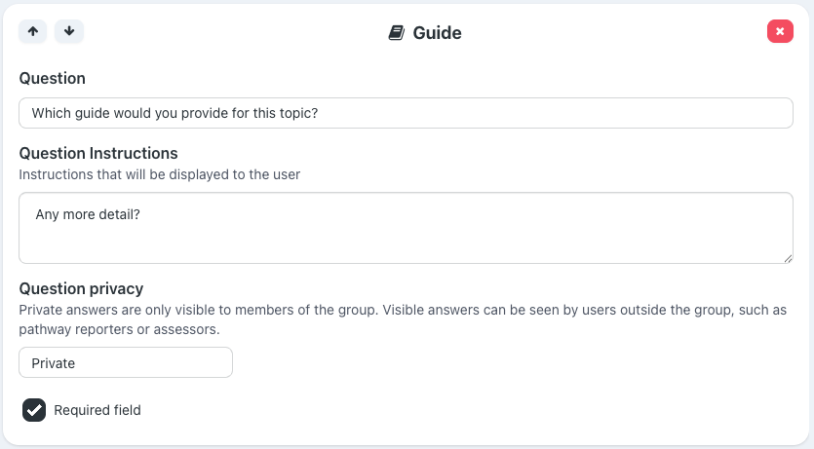Click the Question privacy heading label
814x449 pixels.
coord(82,288)
